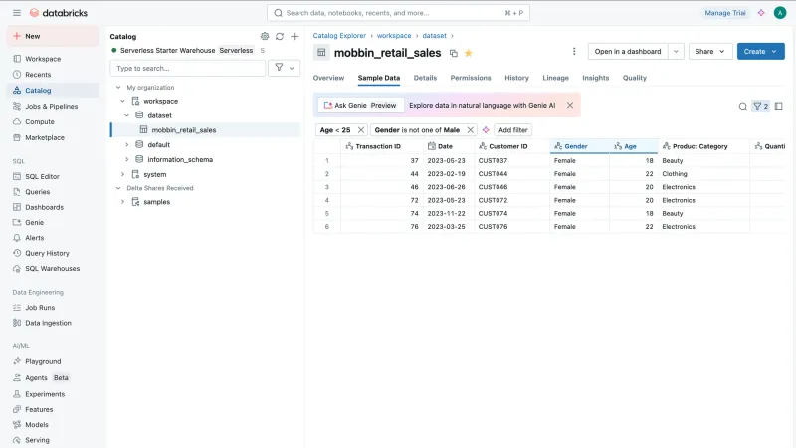796x448 pixels.
Task: Add a new catalog item with plus icon
Action: coord(294,36)
